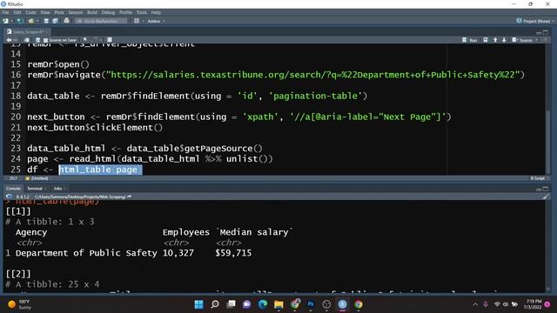Minimize the console pane
The image size is (557, 313).
(x=539, y=189)
